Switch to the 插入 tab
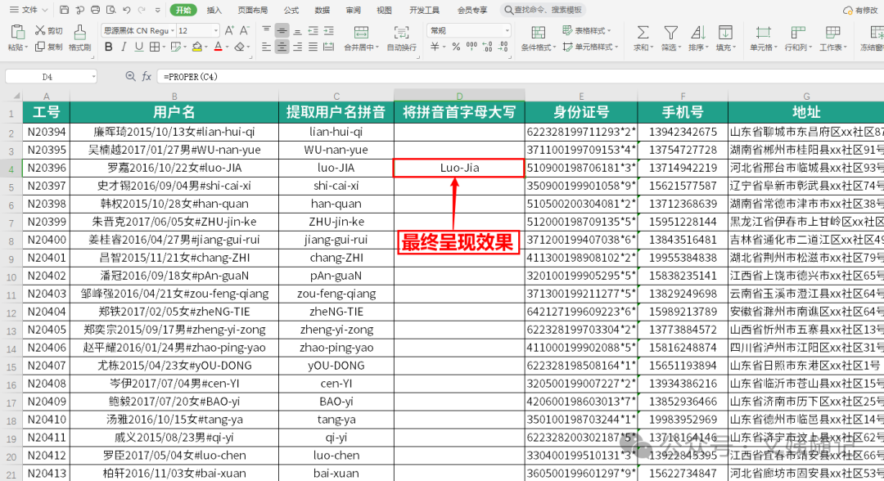 pos(214,10)
